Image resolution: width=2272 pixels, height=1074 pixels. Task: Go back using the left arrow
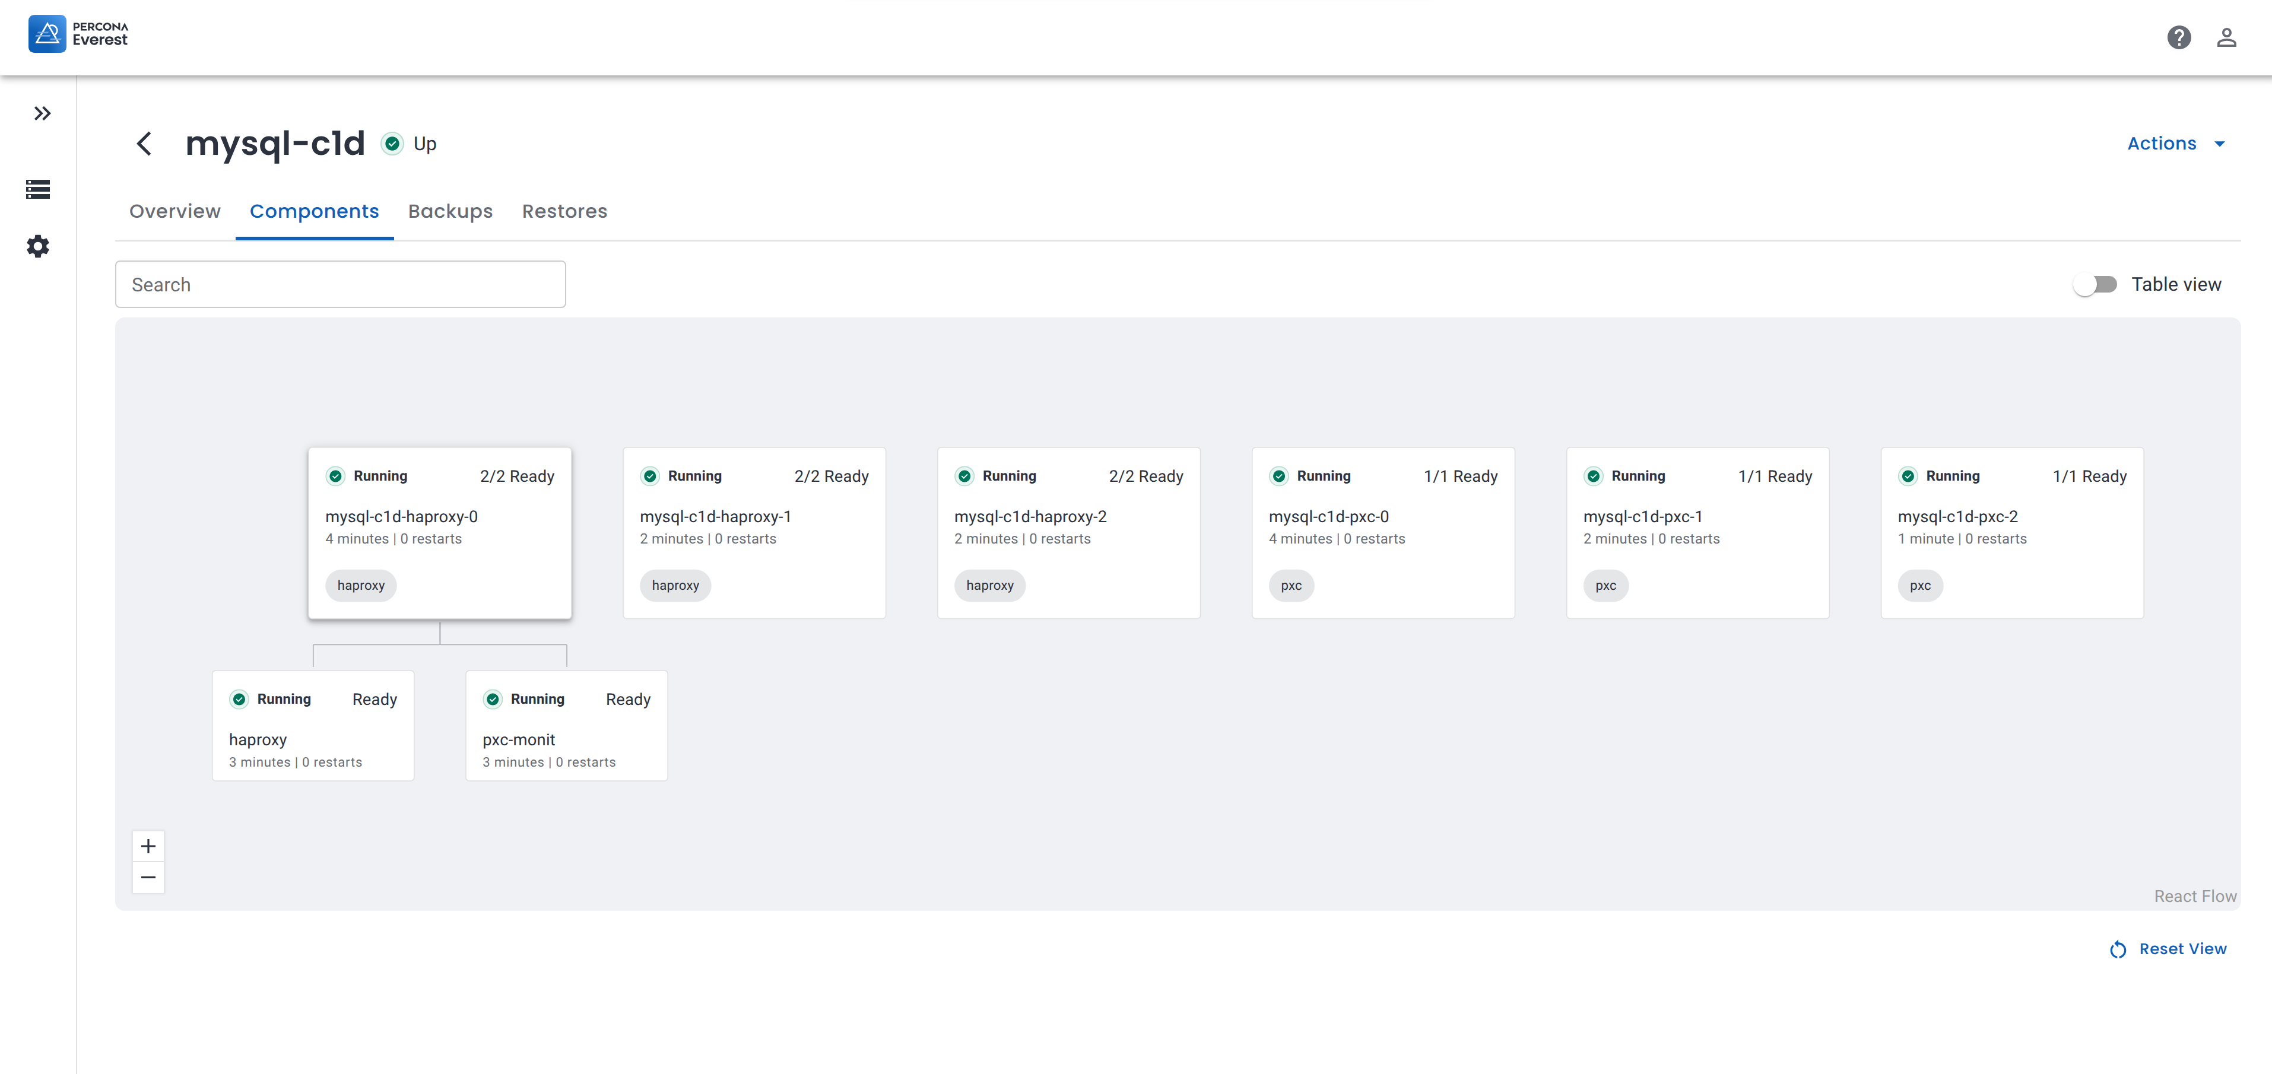click(145, 144)
